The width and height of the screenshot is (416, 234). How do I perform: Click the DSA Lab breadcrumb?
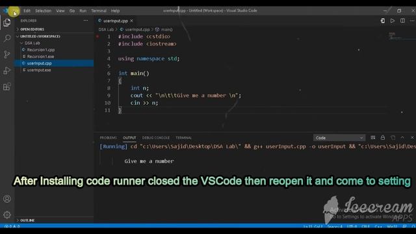pyautogui.click(x=106, y=29)
